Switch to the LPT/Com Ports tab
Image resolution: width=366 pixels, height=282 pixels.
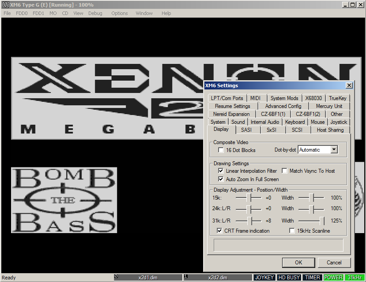click(227, 98)
